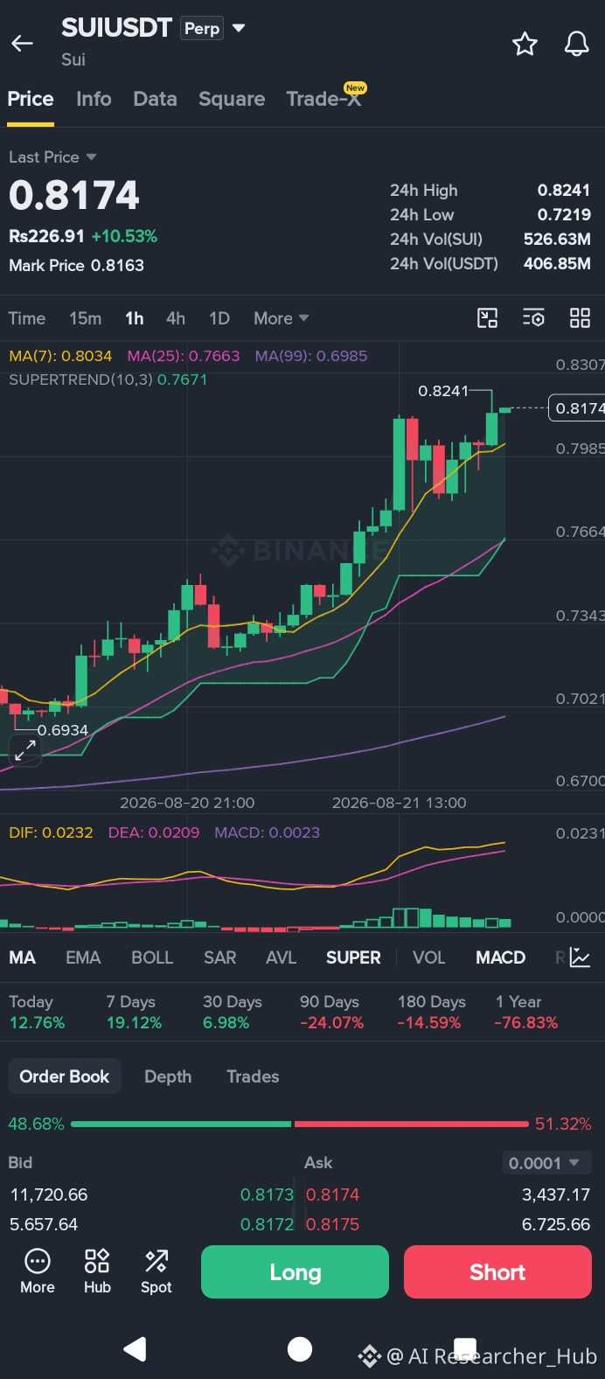Open price alert bell icon
The width and height of the screenshot is (605, 1379).
pyautogui.click(x=576, y=44)
